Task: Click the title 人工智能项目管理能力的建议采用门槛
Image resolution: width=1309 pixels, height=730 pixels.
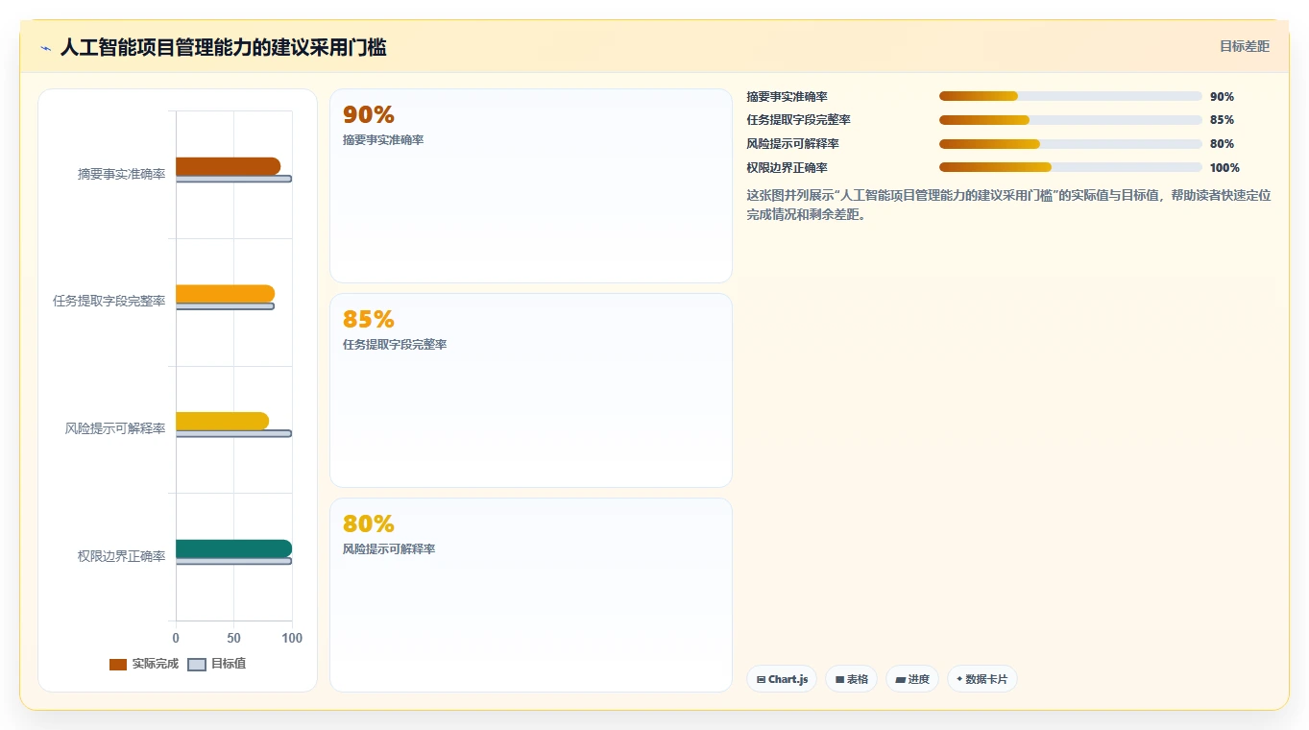Action: 223,47
